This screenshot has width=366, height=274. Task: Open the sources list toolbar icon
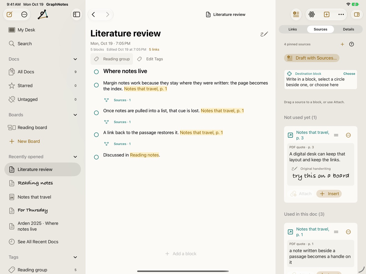(296, 14)
